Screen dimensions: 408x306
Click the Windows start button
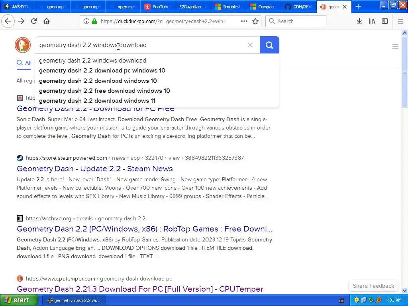click(x=19, y=300)
